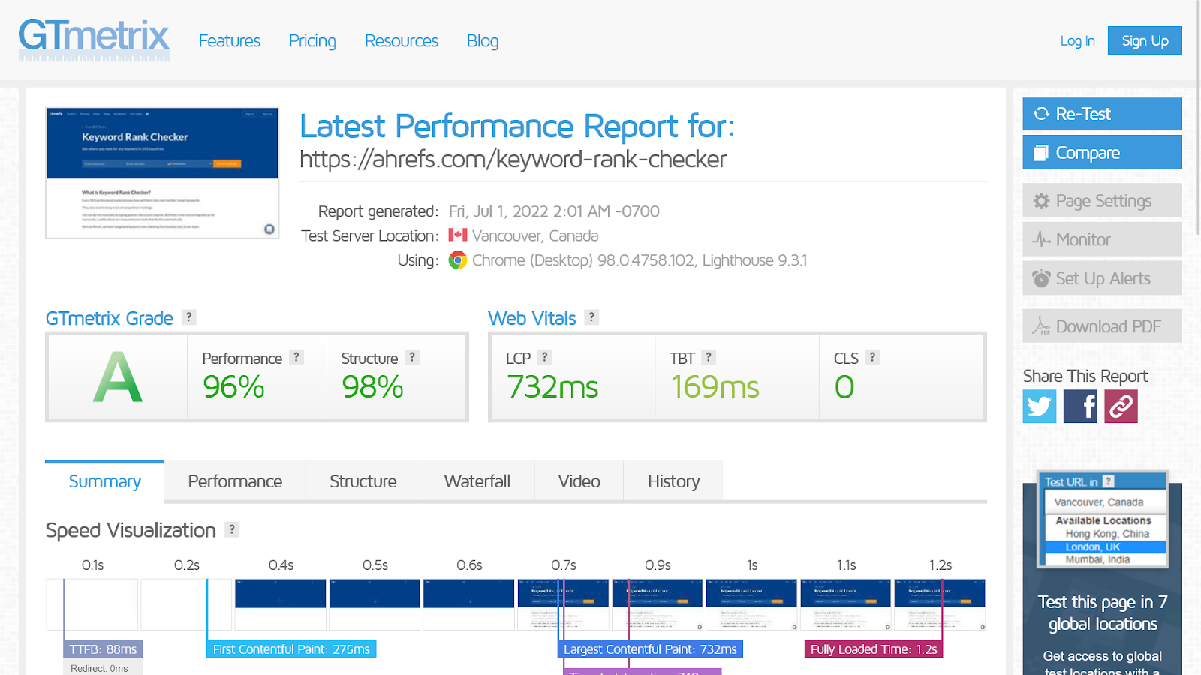Viewport: 1201px width, 675px height.
Task: Select the Summary tab
Action: [104, 481]
